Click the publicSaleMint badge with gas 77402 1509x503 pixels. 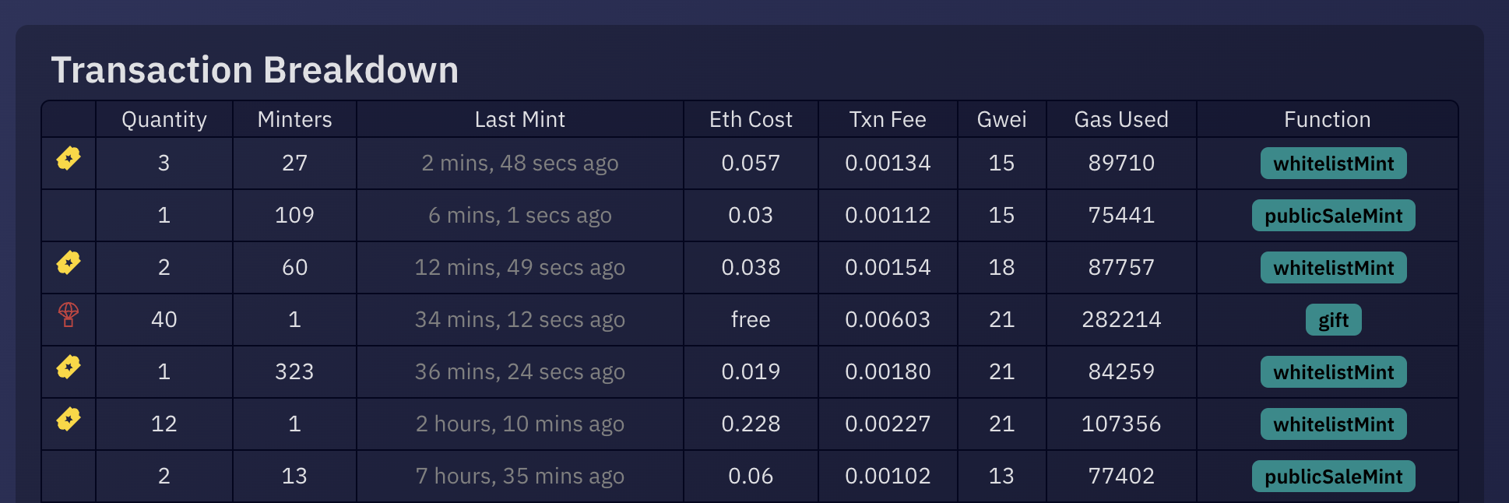[1333, 477]
